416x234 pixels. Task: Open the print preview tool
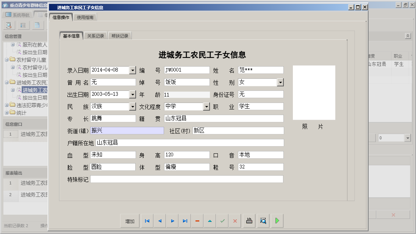point(263,220)
